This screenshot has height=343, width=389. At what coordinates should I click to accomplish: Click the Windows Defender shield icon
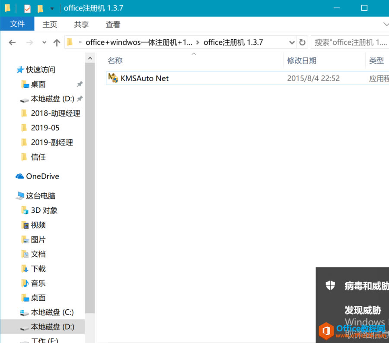click(x=330, y=285)
